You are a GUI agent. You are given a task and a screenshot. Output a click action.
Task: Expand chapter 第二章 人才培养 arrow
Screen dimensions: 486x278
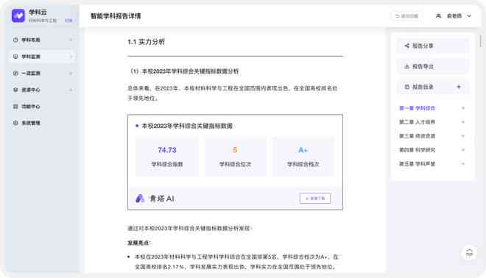tap(463, 122)
